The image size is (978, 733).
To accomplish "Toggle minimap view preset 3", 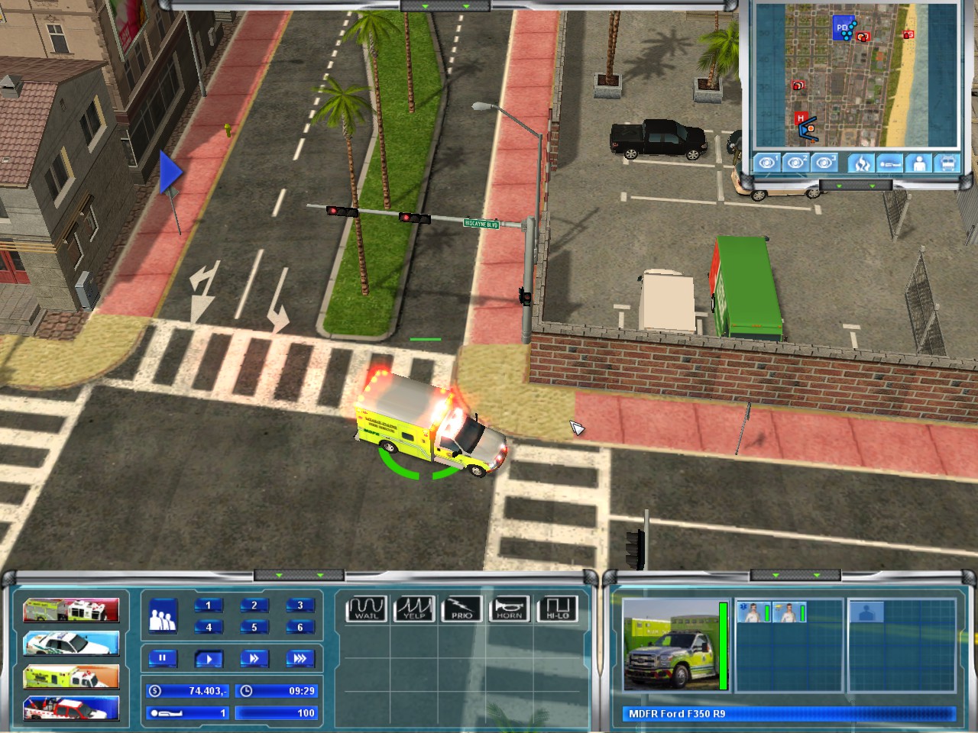I will (824, 163).
